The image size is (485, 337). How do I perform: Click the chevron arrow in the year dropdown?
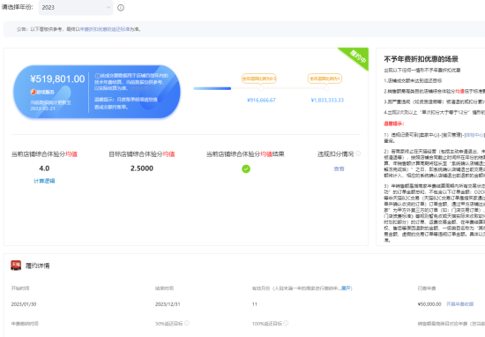(108, 7)
